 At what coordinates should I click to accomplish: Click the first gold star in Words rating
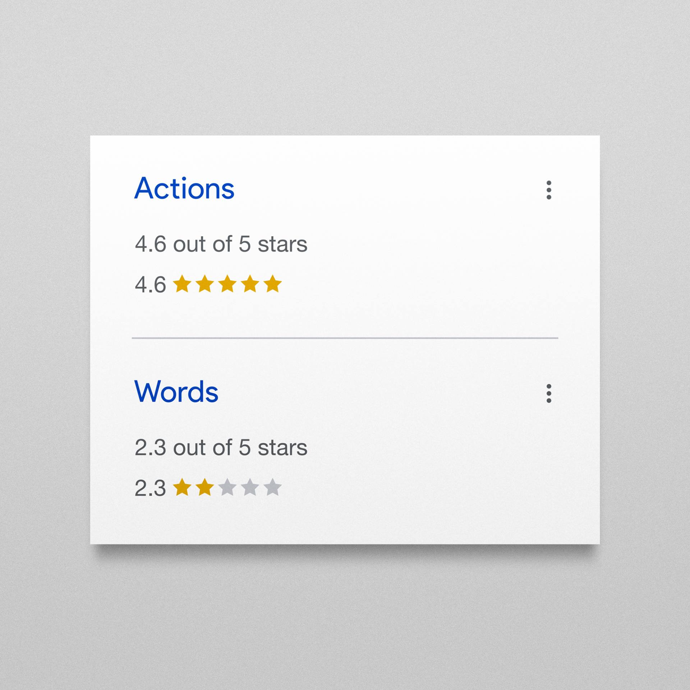point(182,488)
